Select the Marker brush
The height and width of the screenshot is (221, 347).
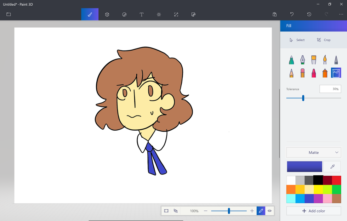coord(291,59)
